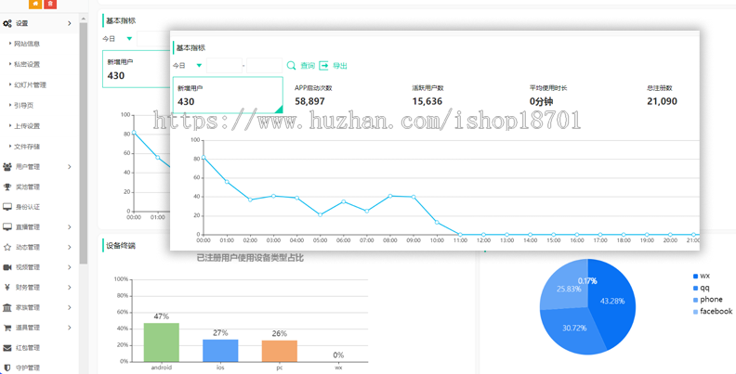Toggle the wx legend item in pie chart
Screen dimensions: 736x374
tap(702, 277)
